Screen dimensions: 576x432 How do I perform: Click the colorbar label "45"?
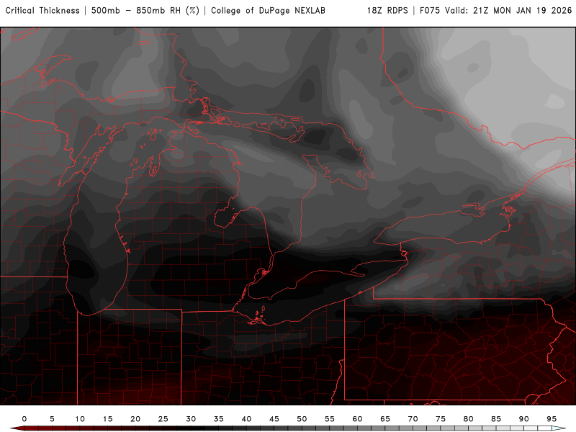(x=274, y=419)
